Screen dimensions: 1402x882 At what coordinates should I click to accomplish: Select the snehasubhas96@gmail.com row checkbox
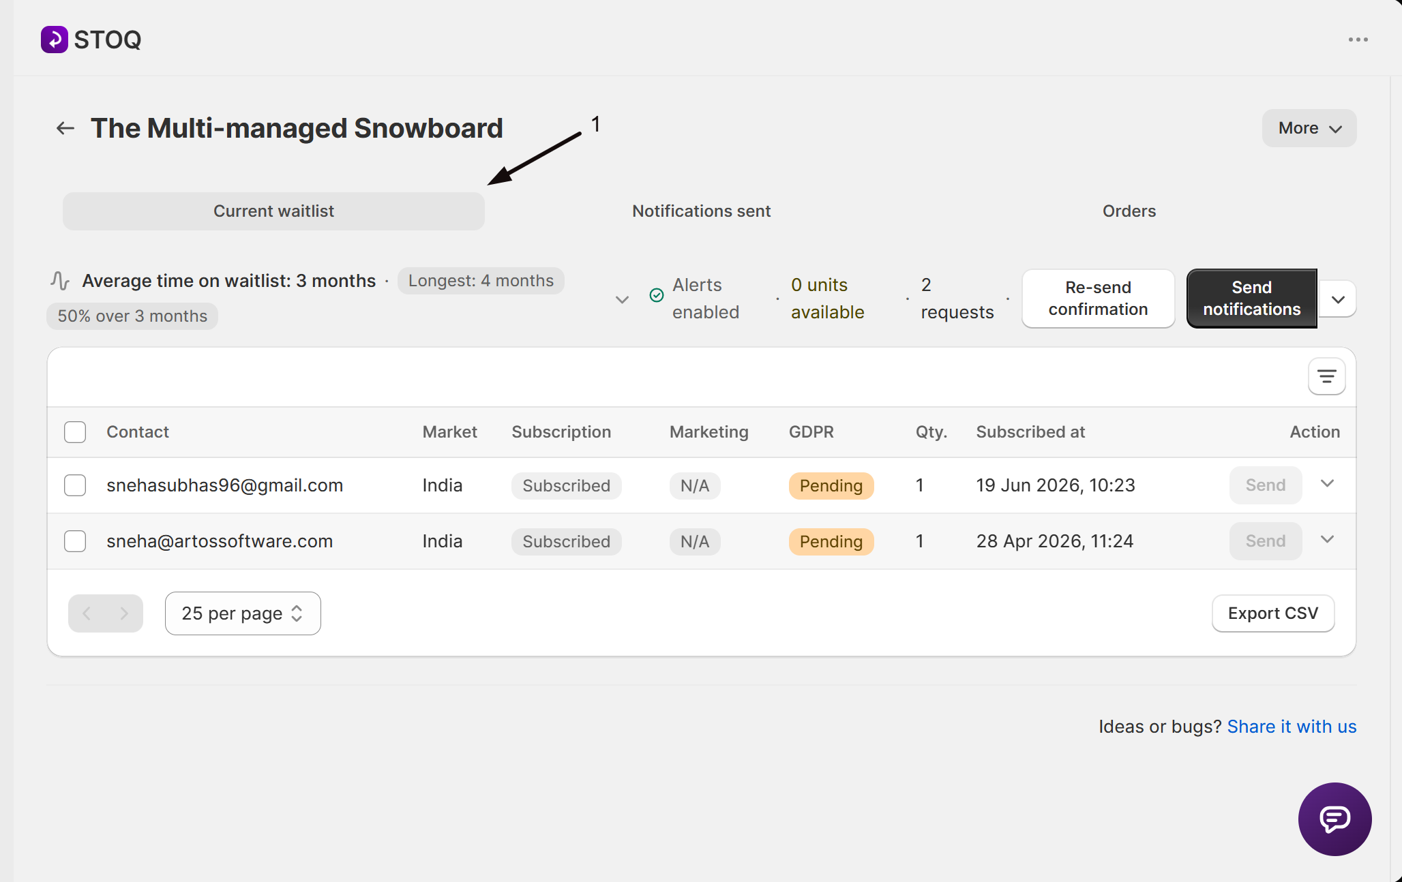(75, 485)
